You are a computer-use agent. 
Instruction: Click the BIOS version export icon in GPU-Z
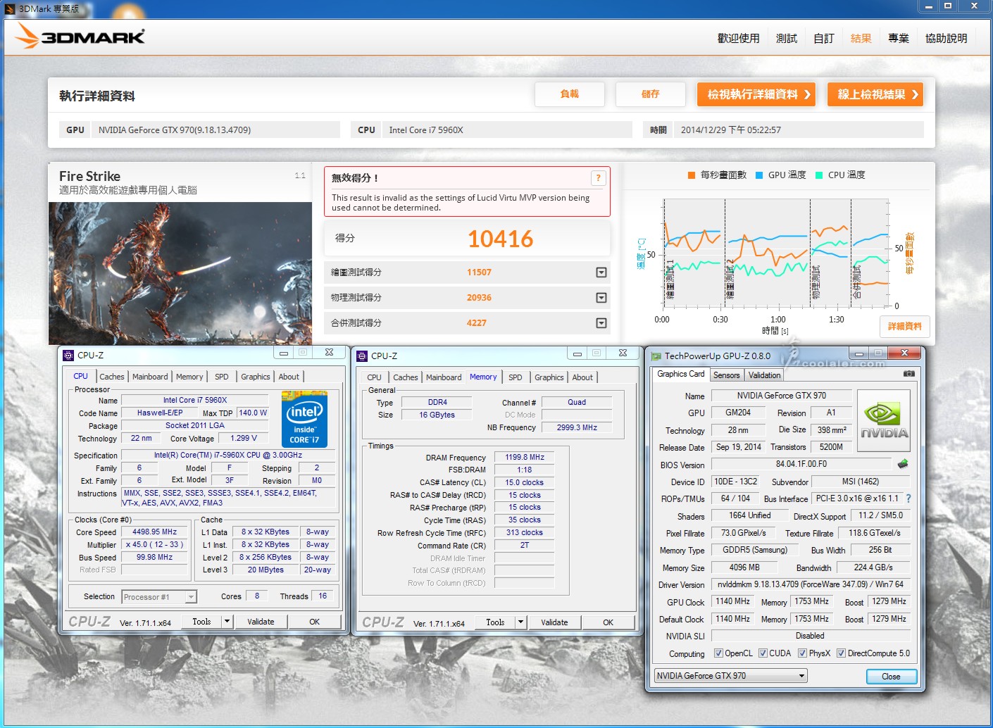pyautogui.click(x=903, y=464)
